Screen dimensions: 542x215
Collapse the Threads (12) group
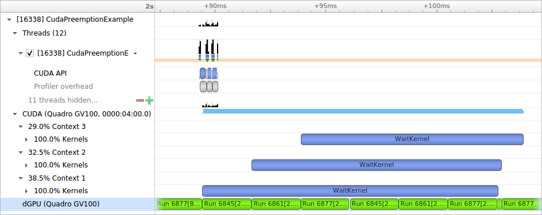(15, 33)
